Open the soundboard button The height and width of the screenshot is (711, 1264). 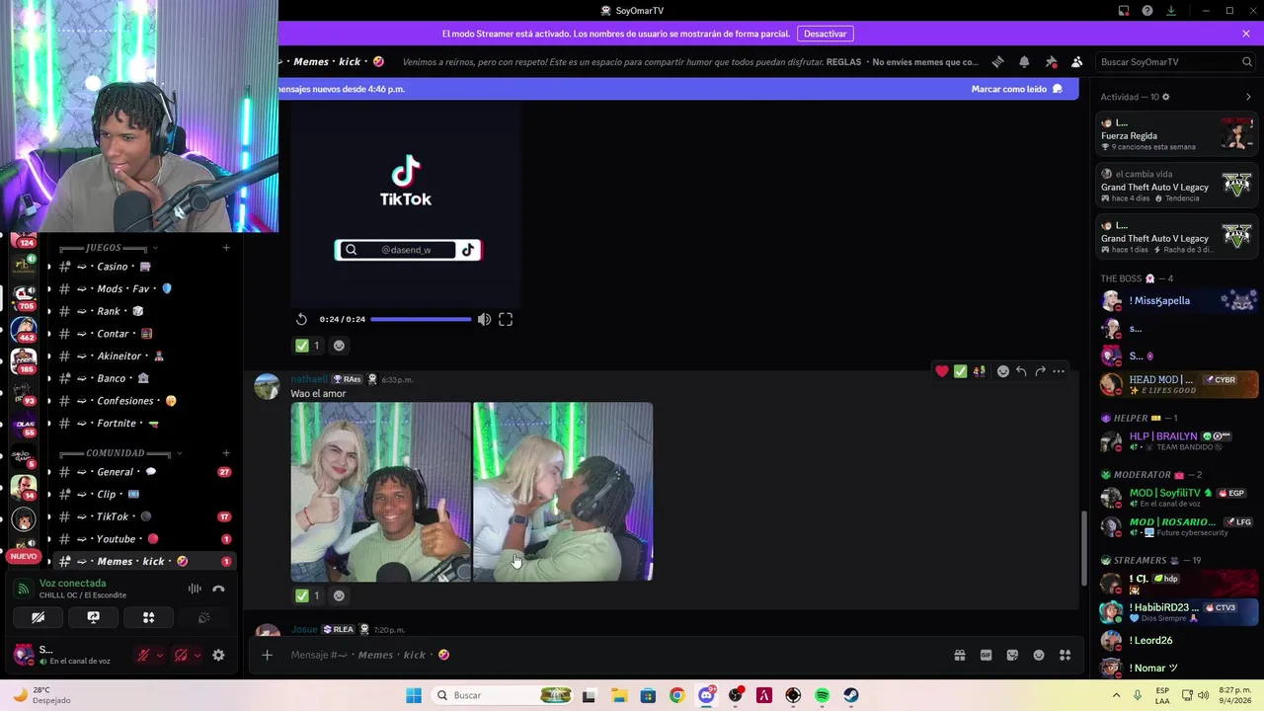[x=203, y=617]
